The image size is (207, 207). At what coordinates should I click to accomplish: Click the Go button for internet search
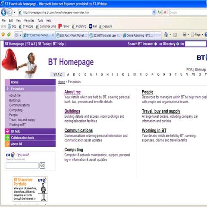[42, 165]
